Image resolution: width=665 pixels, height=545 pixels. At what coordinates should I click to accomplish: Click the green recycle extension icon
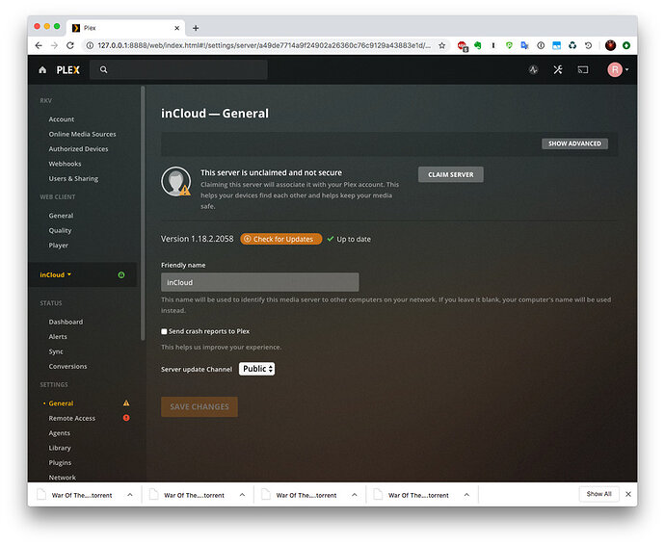tap(572, 45)
